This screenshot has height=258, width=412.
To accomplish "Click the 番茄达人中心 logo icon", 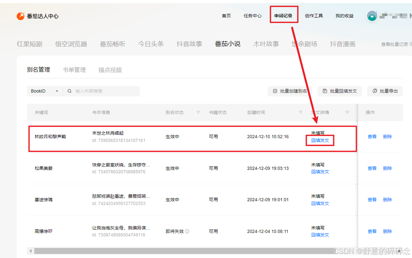I will 21,16.
